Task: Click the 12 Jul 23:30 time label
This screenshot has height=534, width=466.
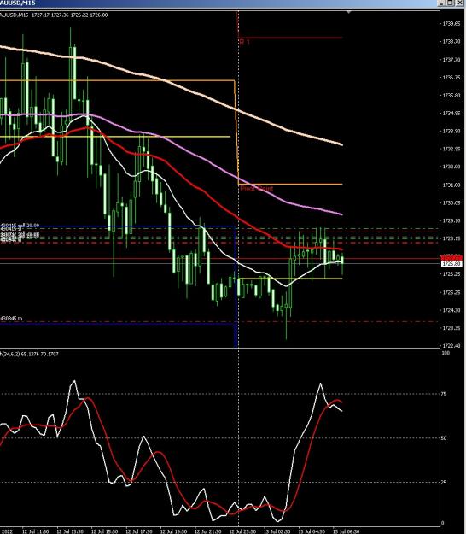Action: point(242,531)
